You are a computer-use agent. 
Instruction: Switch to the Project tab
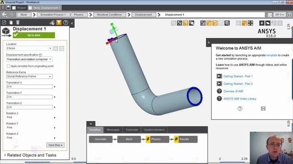[19, 8]
